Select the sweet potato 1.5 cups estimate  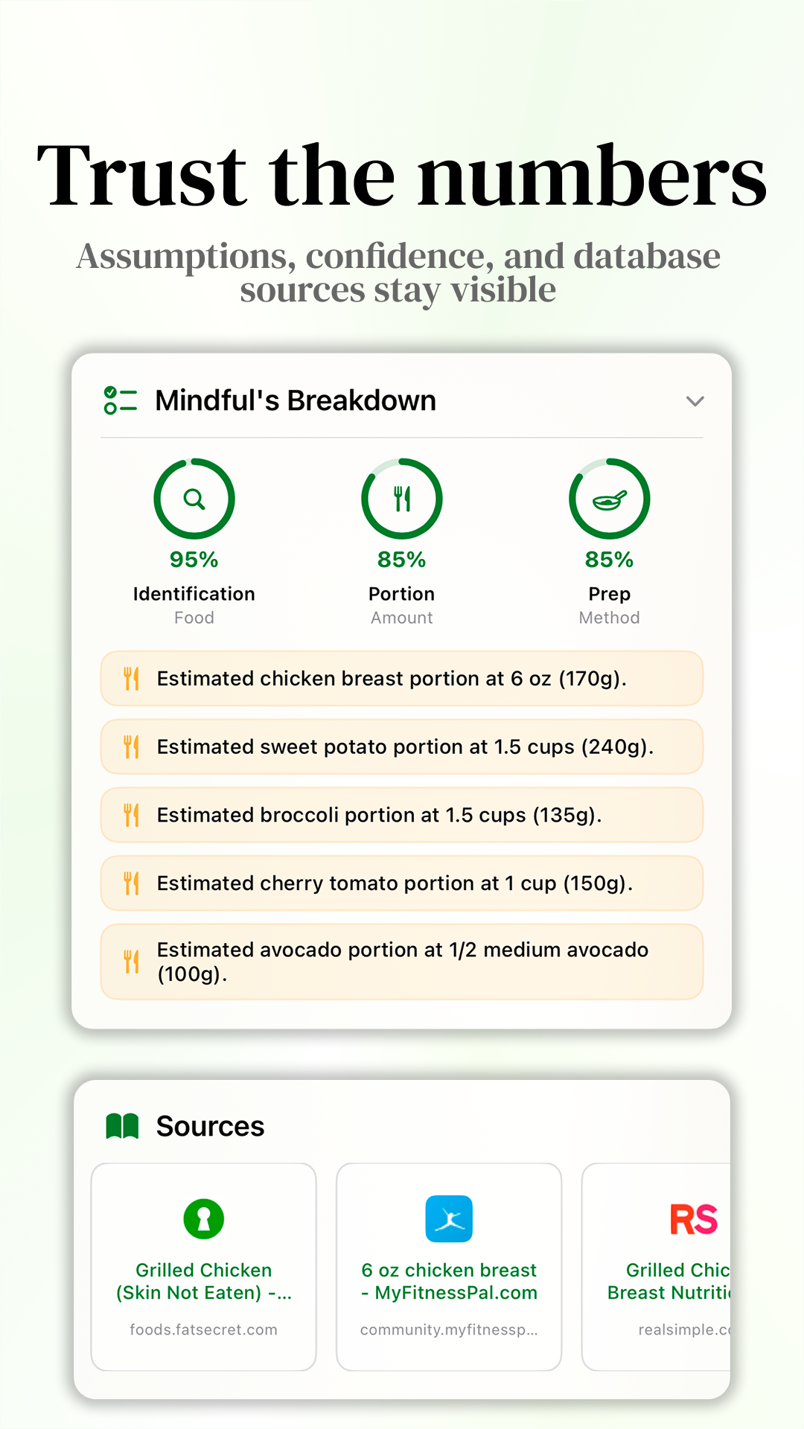[402, 747]
